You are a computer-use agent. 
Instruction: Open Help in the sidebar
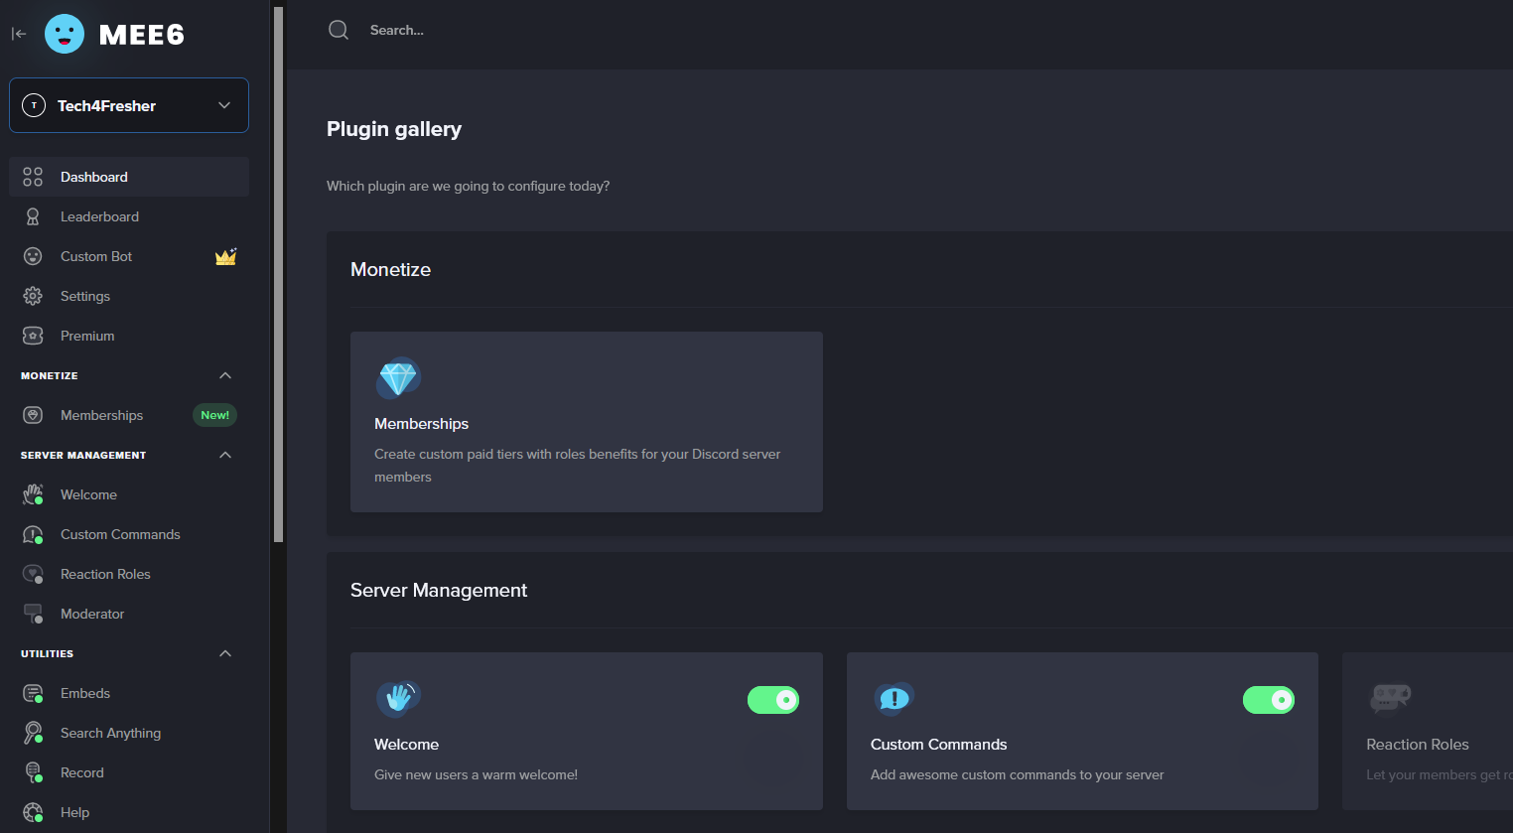[x=129, y=812]
